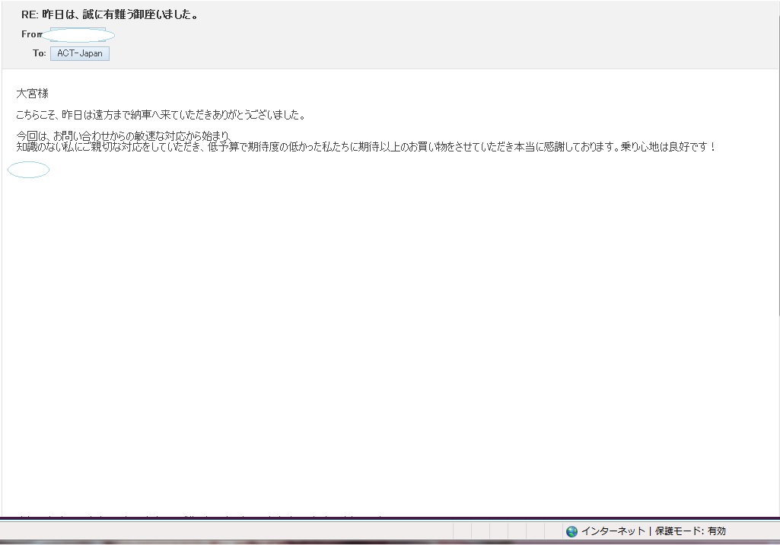This screenshot has height=545, width=780.
Task: Click status bar text 'インターネット | 保護モード: 有効'
Action: [653, 531]
